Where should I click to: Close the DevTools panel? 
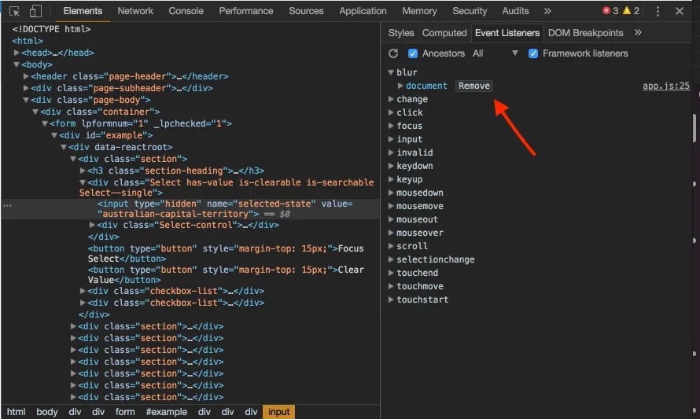(680, 11)
